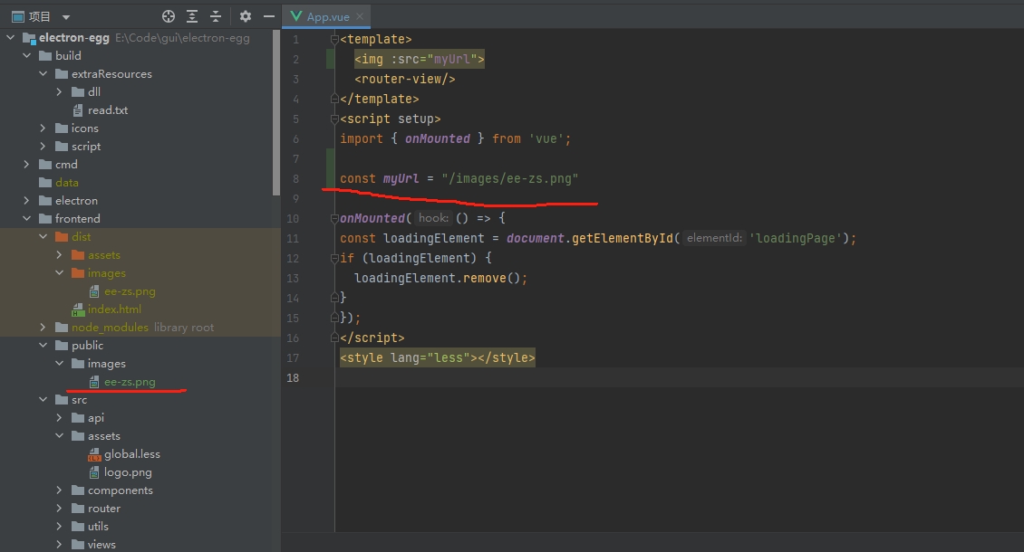The height and width of the screenshot is (552, 1024).
Task: Collapse the src folder chevron
Action: tap(43, 400)
